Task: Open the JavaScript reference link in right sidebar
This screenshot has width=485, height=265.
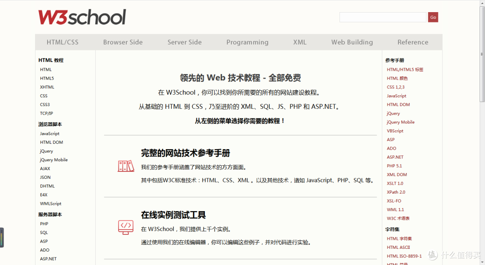Action: coord(397,96)
